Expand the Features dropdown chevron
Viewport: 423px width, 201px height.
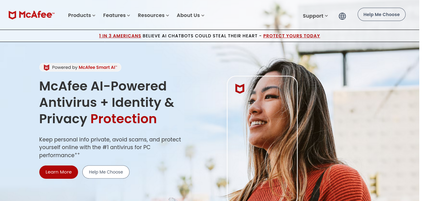click(129, 15)
